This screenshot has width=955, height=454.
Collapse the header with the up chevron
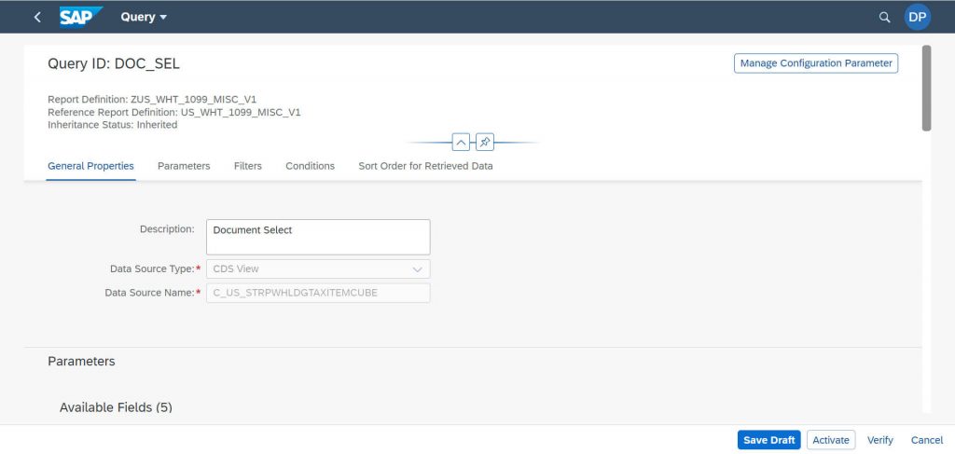[461, 143]
